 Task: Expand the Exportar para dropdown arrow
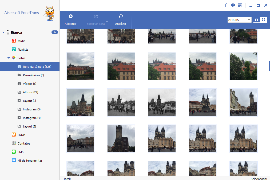pyautogui.click(x=107, y=22)
